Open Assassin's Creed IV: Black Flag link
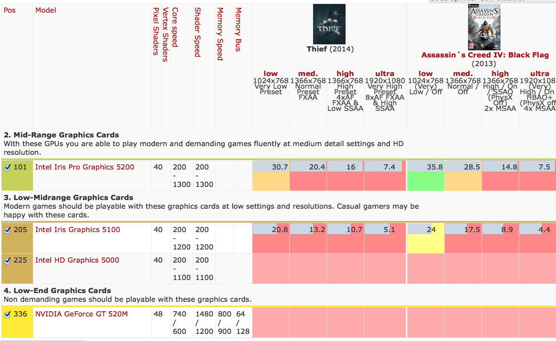This screenshot has width=556, height=341. point(485,55)
